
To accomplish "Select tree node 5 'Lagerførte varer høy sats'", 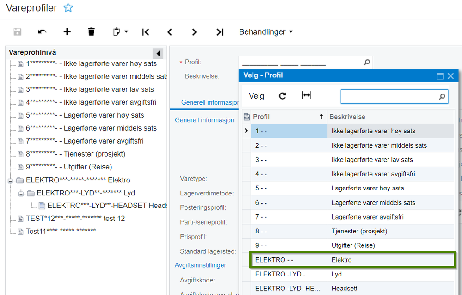I will click(x=85, y=115).
